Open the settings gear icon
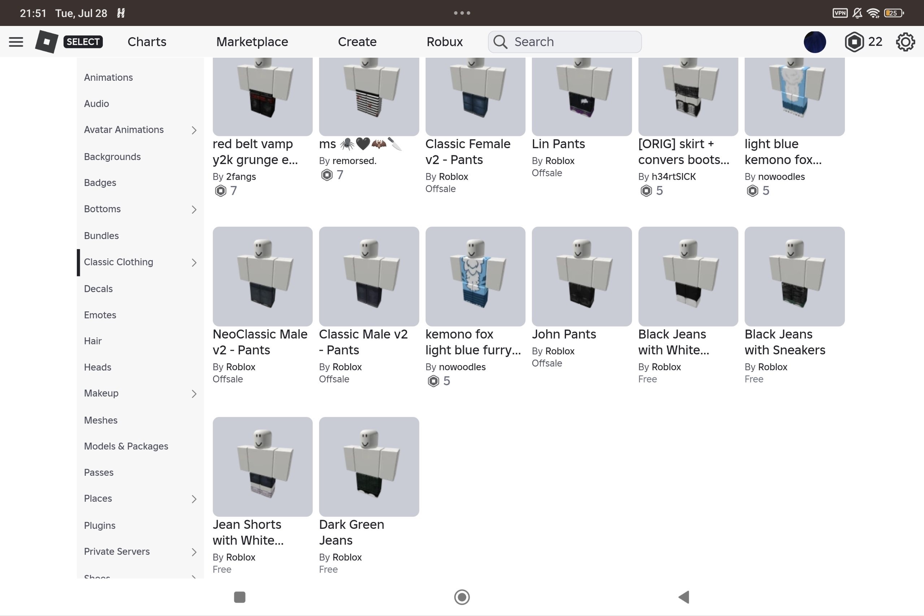This screenshot has height=616, width=924. coord(905,42)
